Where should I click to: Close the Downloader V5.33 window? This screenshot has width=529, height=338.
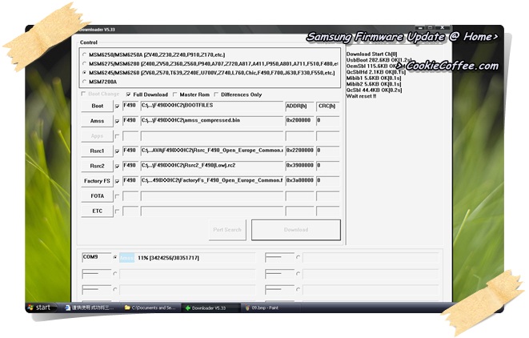(442, 28)
